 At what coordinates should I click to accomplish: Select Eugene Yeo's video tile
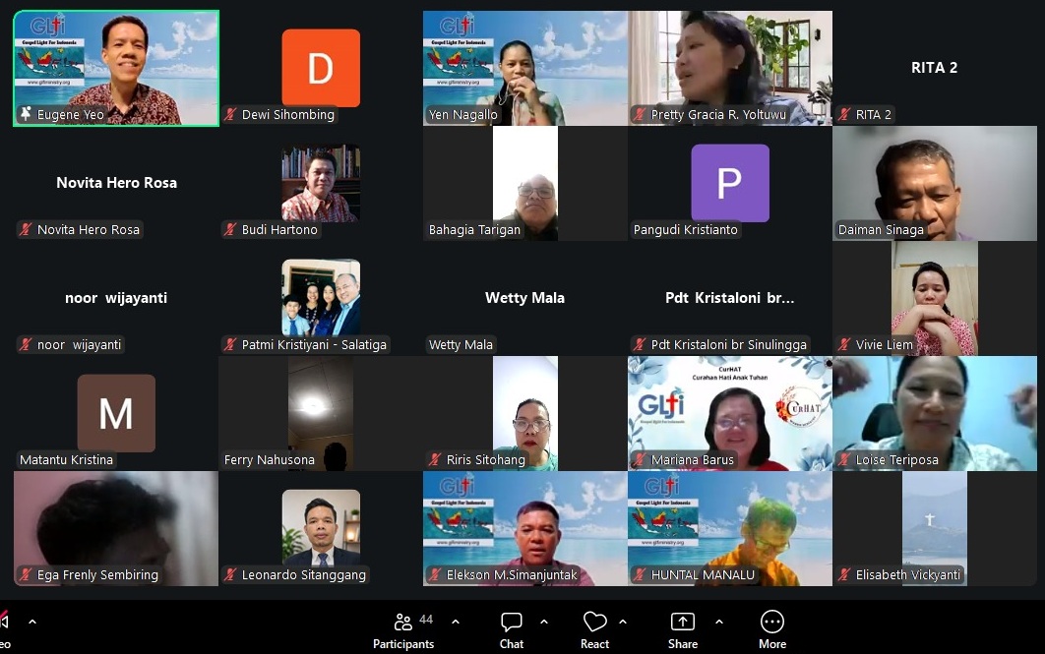click(116, 68)
